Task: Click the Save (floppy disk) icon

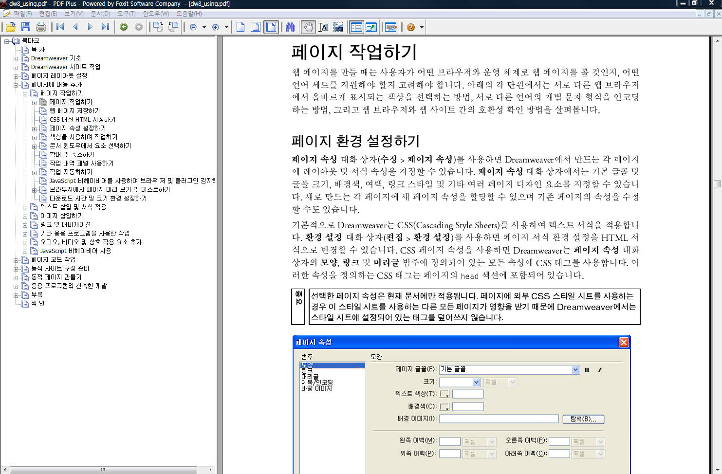Action: (26, 27)
